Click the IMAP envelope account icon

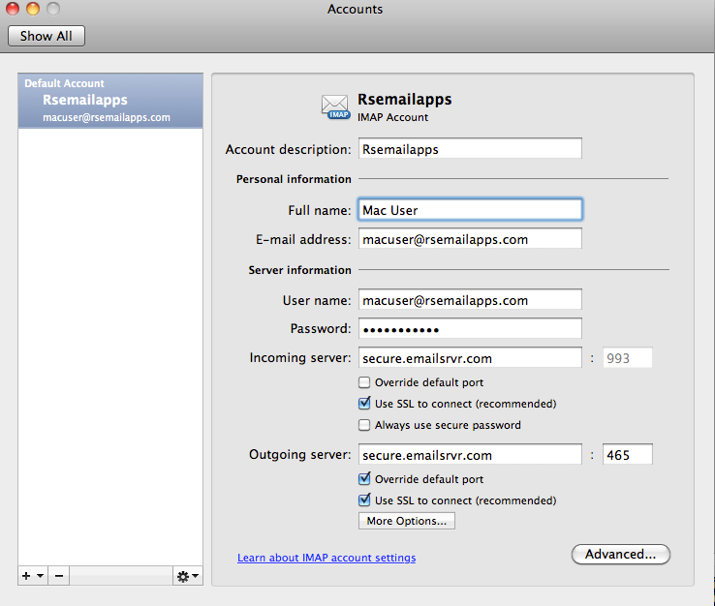[335, 107]
